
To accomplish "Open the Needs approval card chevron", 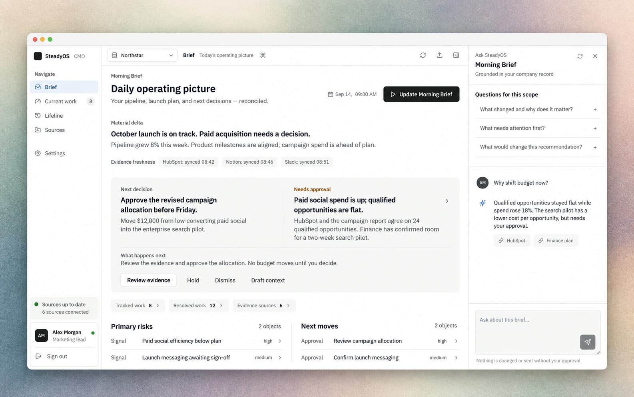I will point(447,201).
